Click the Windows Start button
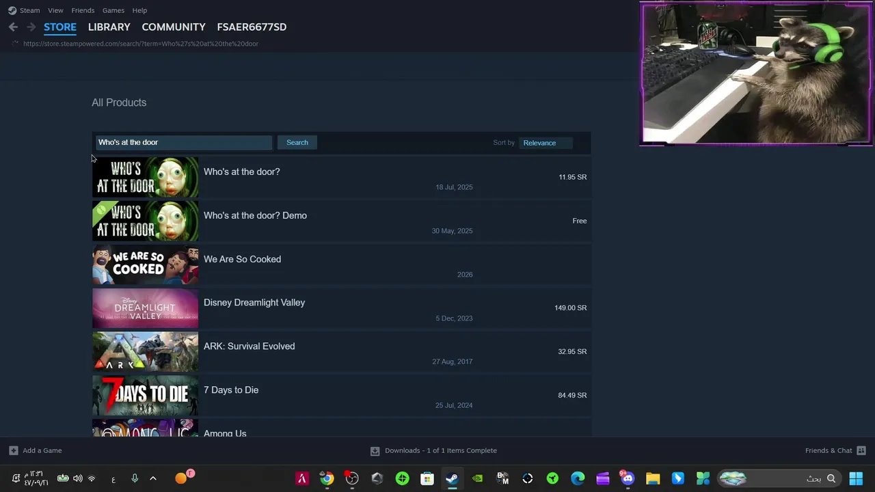Image resolution: width=875 pixels, height=492 pixels. (x=856, y=478)
